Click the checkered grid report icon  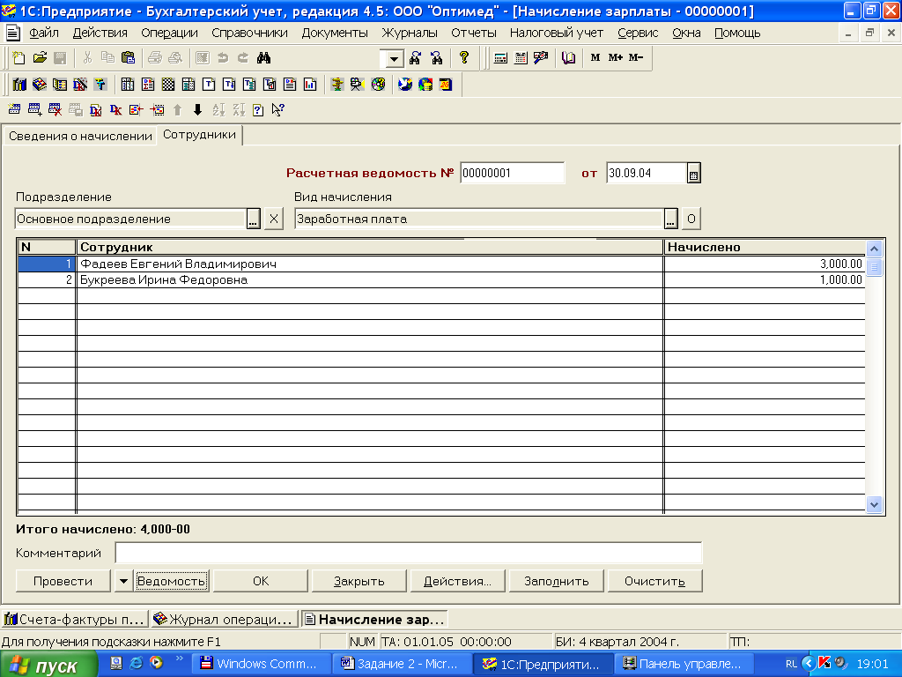point(168,85)
